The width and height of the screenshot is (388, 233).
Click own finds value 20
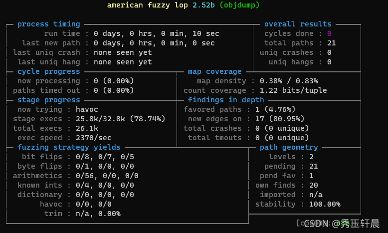314,185
